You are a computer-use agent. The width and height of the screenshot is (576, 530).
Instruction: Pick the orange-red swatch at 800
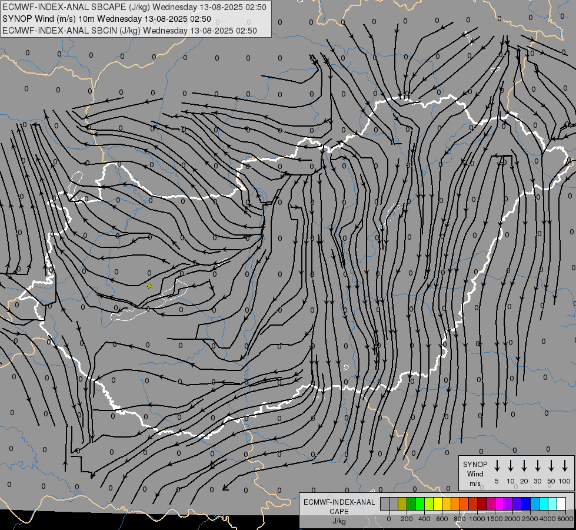(x=464, y=503)
